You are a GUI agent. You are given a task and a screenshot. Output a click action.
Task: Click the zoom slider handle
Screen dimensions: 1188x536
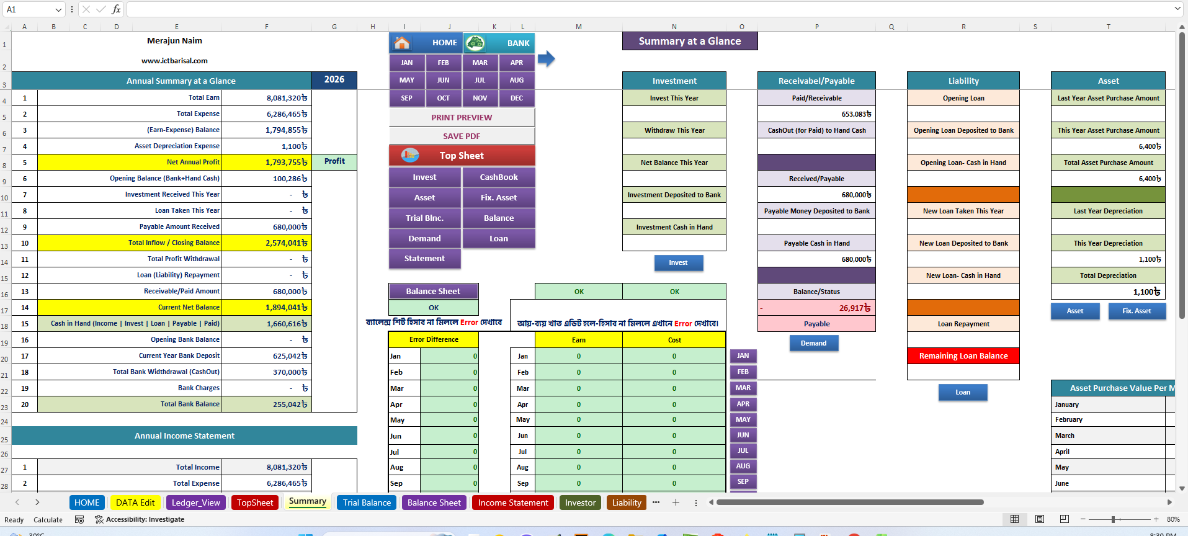point(1113,519)
